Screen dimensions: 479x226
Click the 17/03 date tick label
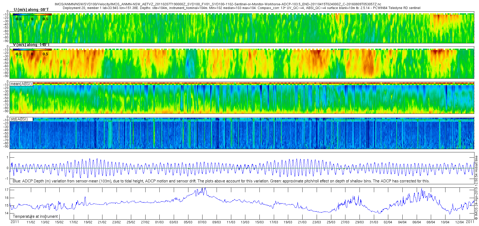274,222
